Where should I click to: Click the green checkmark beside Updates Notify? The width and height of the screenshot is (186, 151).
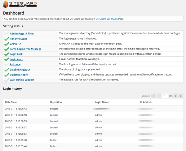(x=7, y=75)
